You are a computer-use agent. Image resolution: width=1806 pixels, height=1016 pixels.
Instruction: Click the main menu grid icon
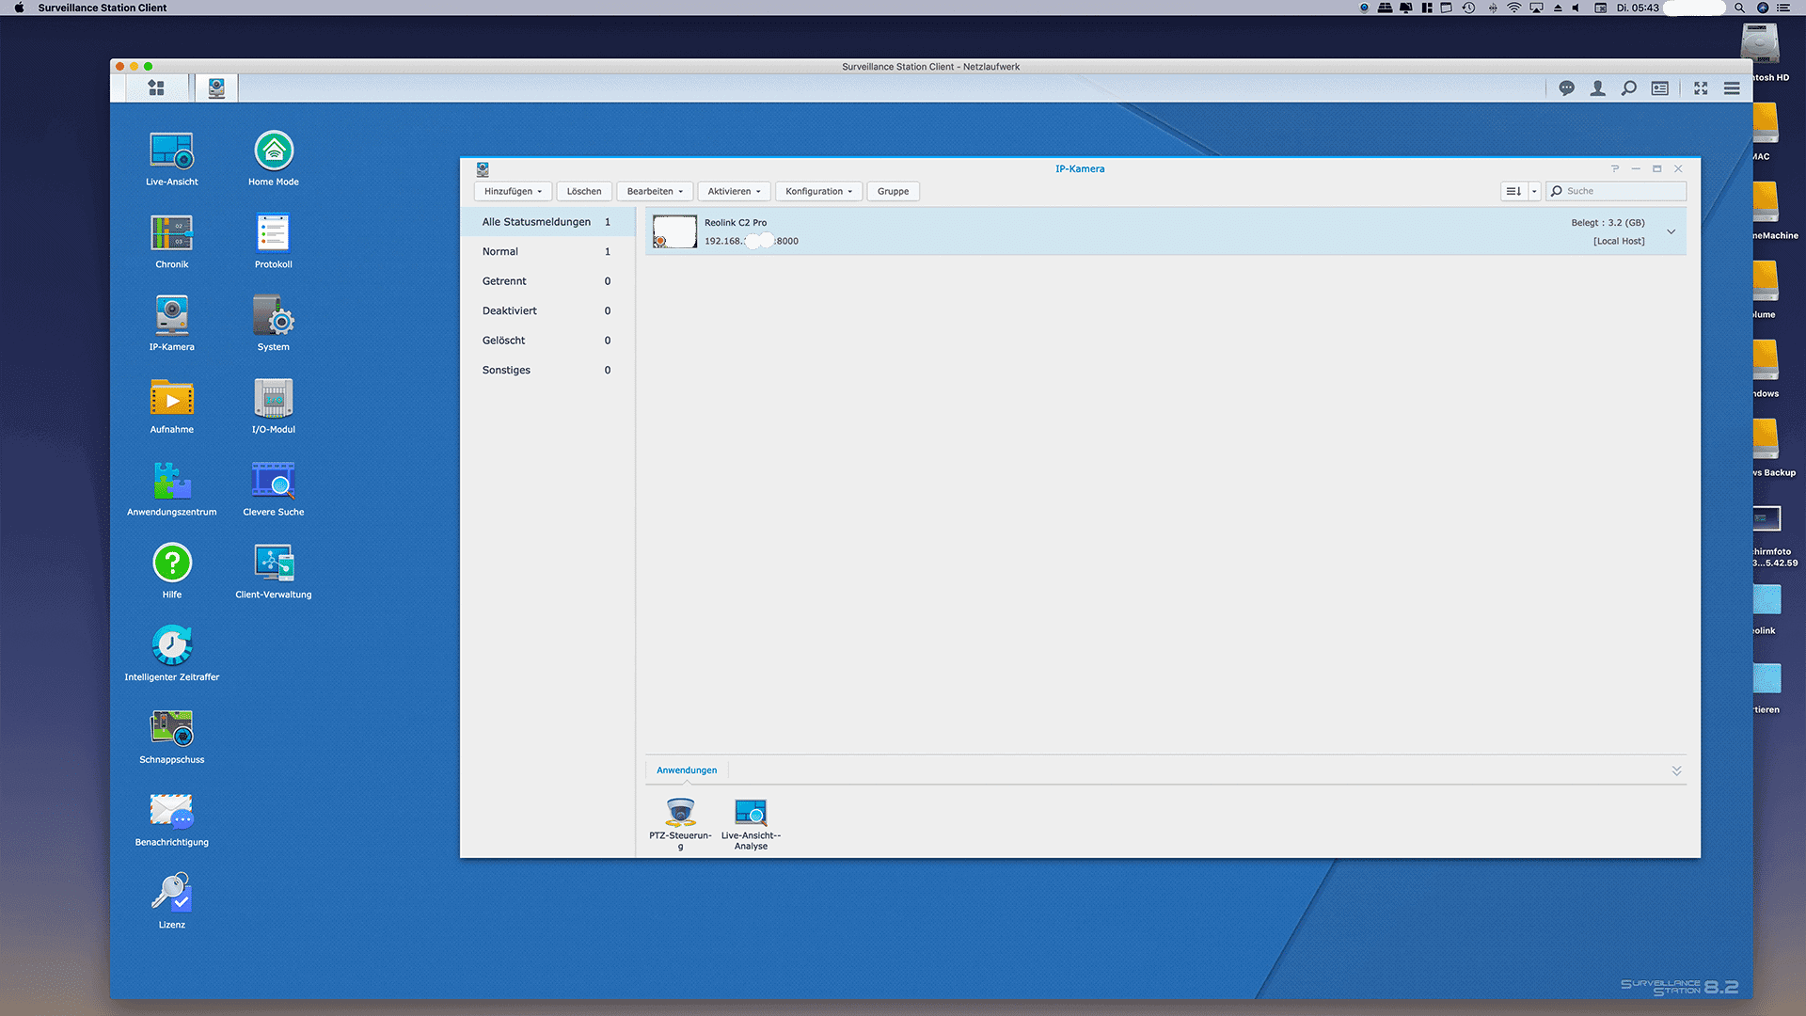pos(156,87)
